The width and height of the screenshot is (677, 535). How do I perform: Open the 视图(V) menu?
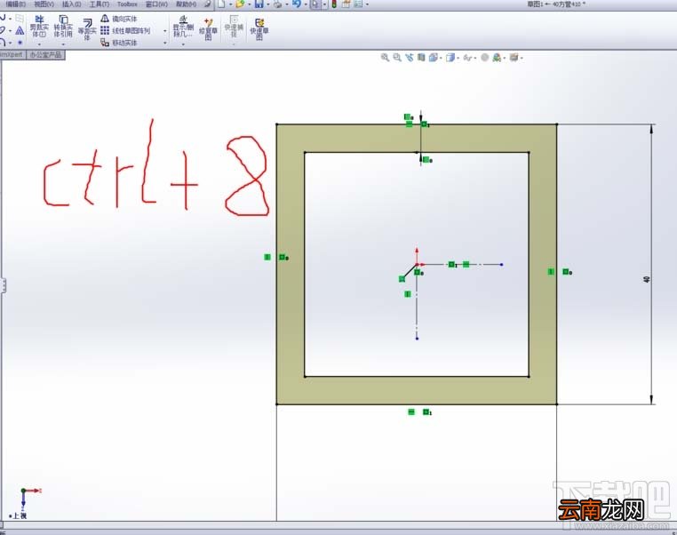point(44,4)
